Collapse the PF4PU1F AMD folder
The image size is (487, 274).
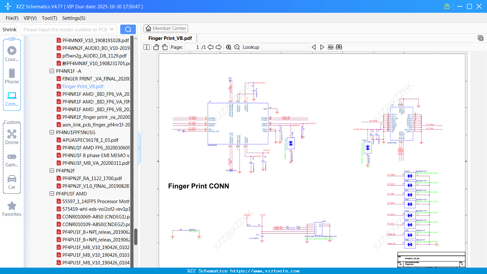[52, 194]
